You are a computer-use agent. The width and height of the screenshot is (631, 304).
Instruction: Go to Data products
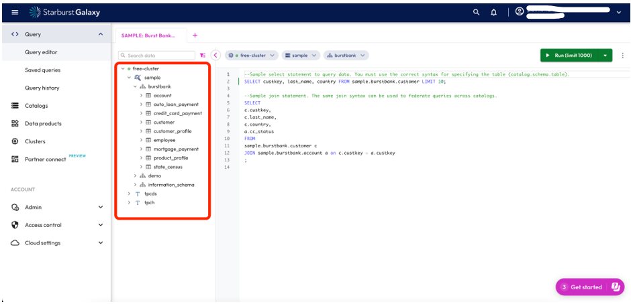coord(43,124)
